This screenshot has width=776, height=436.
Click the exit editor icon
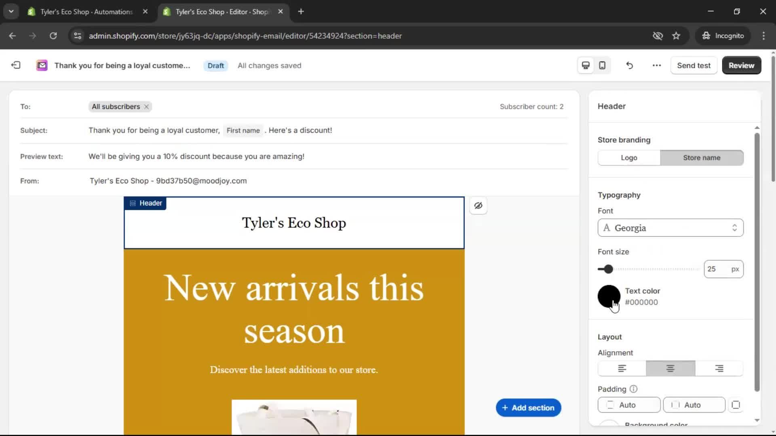(x=15, y=65)
